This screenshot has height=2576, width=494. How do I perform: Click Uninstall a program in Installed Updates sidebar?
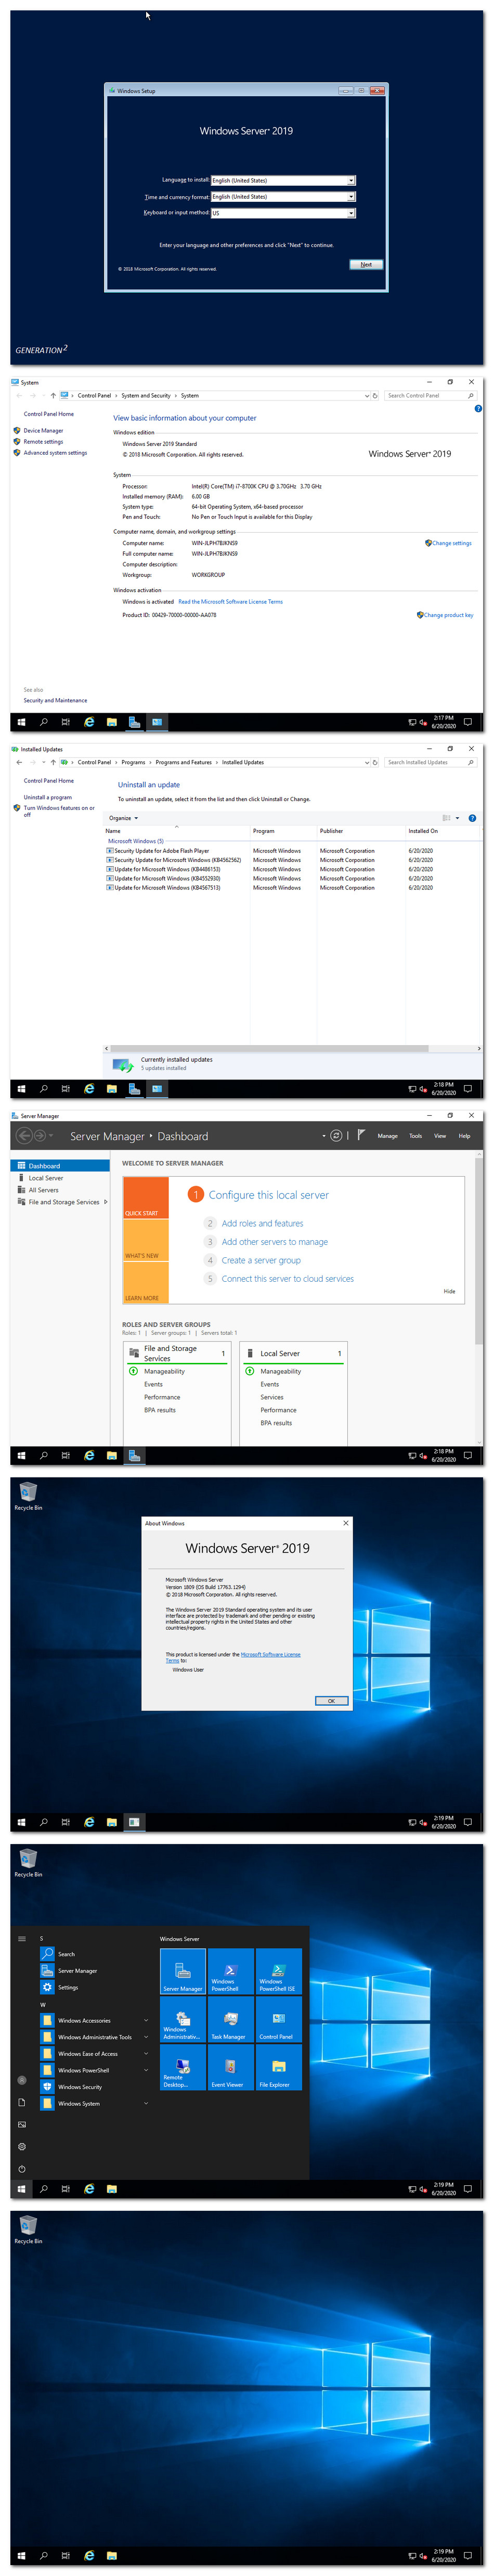point(47,797)
